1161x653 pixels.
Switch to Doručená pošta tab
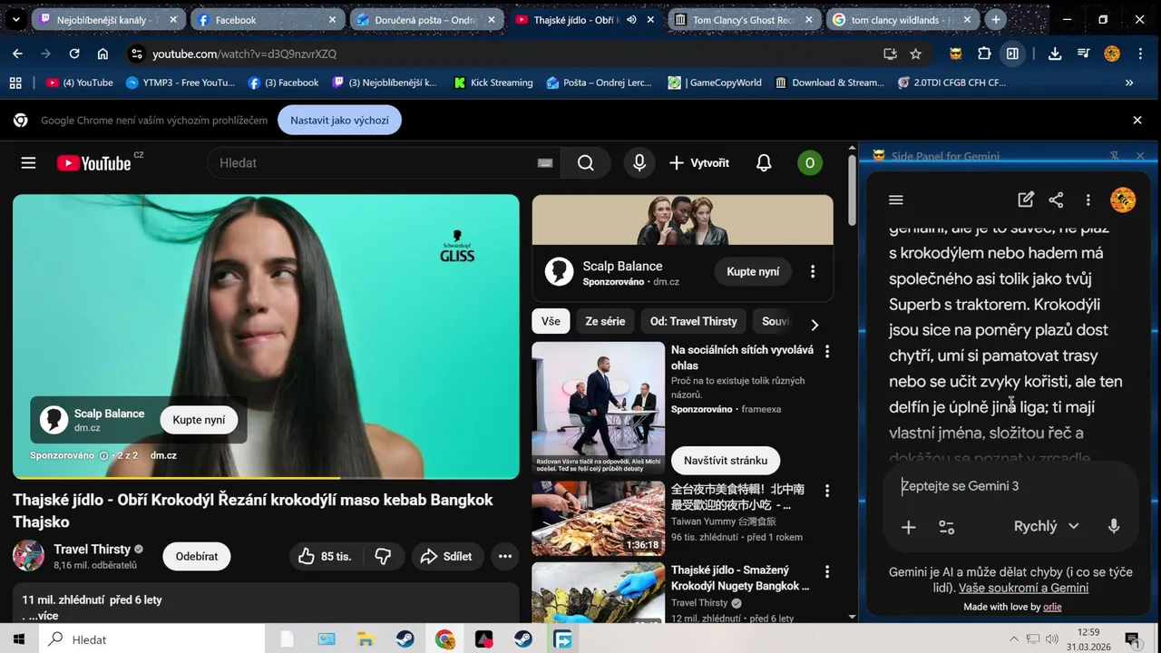click(425, 19)
